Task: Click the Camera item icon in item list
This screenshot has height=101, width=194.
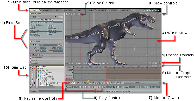Action: click(x=36, y=67)
